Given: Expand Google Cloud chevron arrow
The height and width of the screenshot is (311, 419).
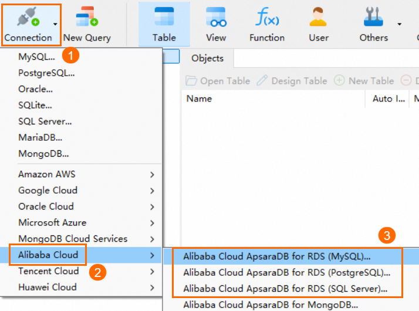Looking at the screenshot, I should pyautogui.click(x=152, y=191).
